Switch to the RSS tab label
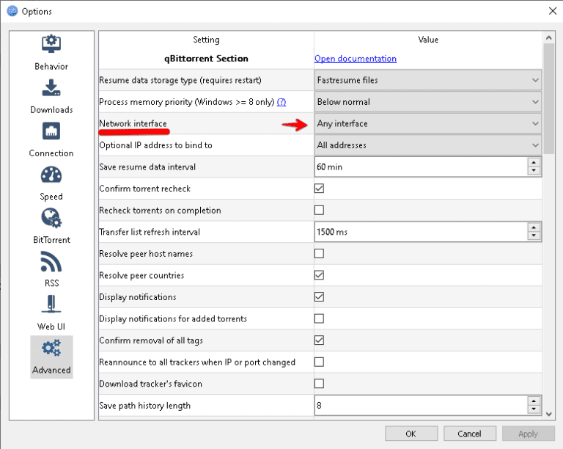This screenshot has width=563, height=449. click(51, 283)
